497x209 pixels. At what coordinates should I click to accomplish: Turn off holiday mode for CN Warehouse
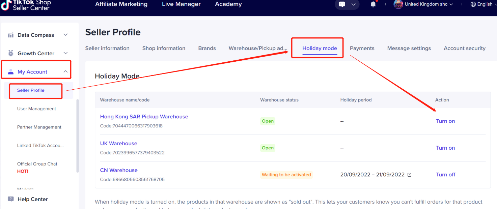coord(445,175)
